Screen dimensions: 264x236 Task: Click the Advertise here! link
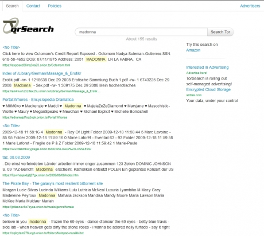[x=197, y=73]
